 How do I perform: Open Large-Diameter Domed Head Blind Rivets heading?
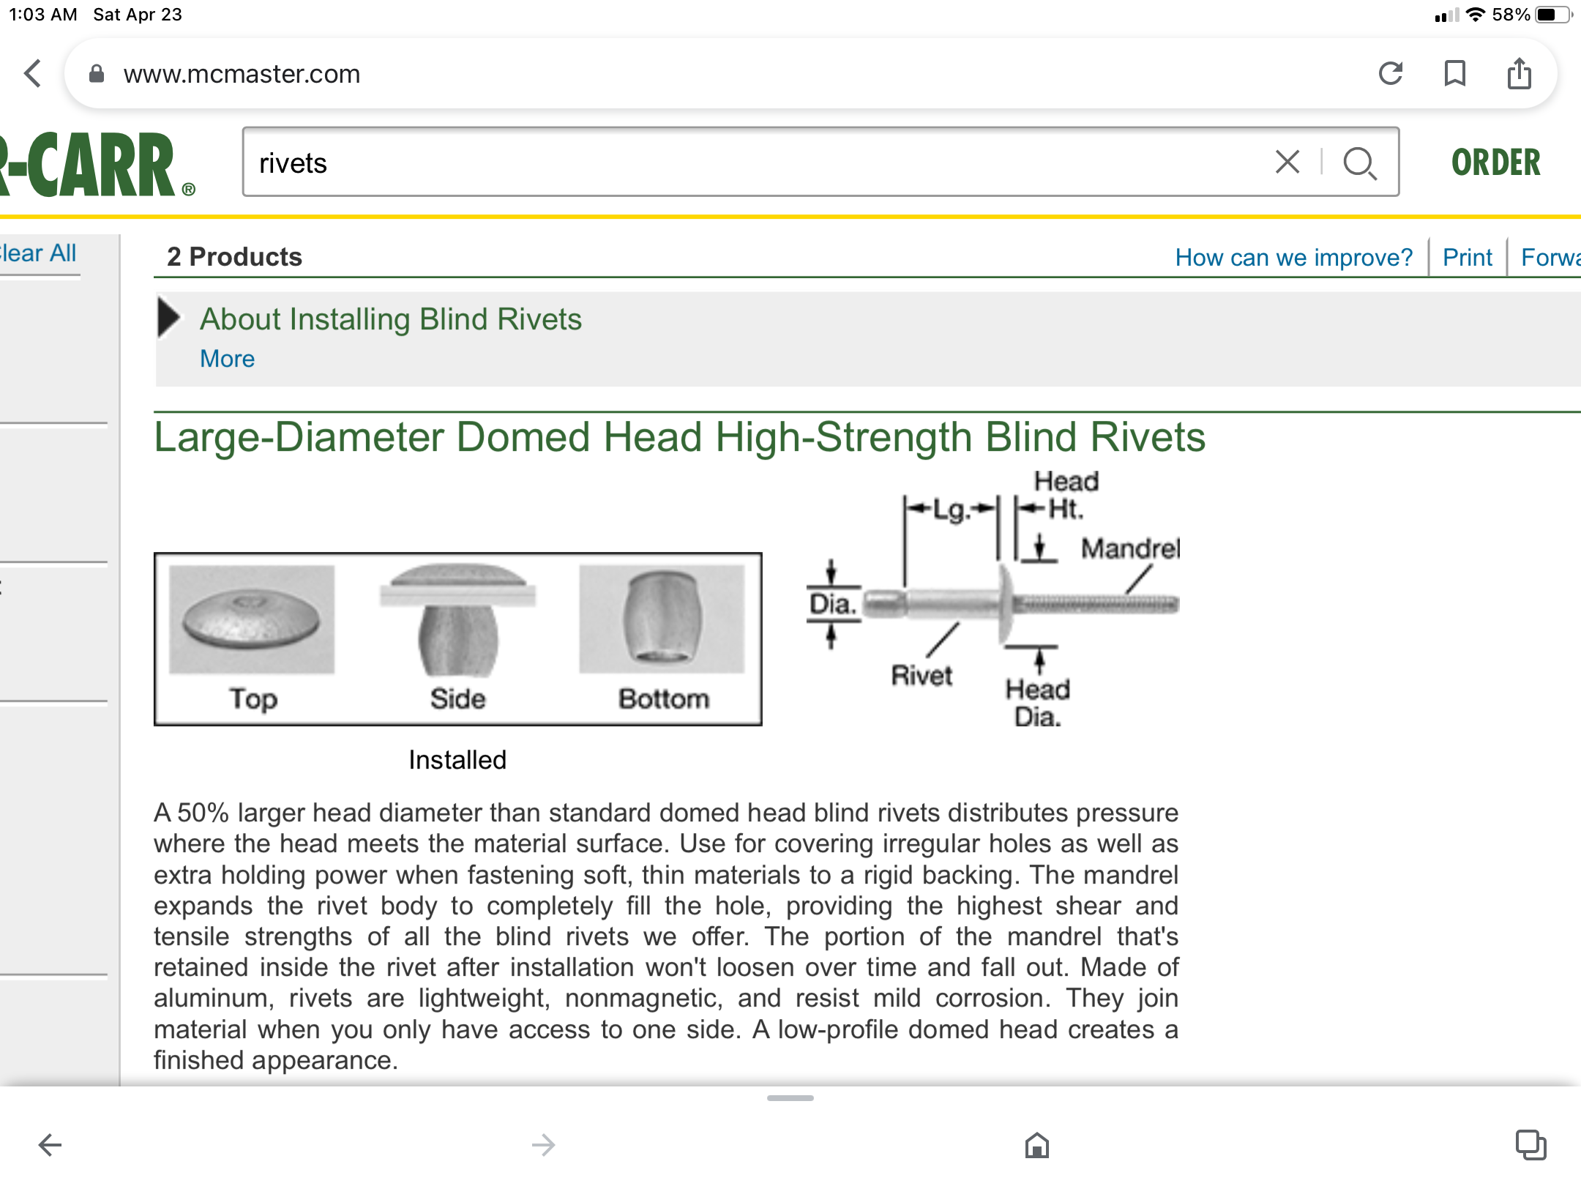679,437
